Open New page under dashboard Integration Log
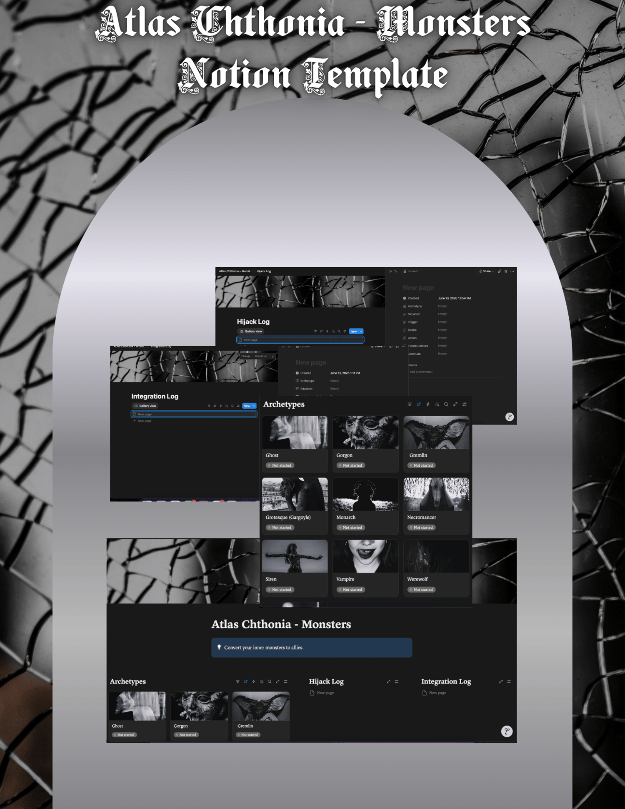This screenshot has height=809, width=625. [434, 693]
